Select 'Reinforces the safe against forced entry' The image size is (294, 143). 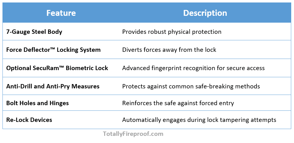coord(178,103)
